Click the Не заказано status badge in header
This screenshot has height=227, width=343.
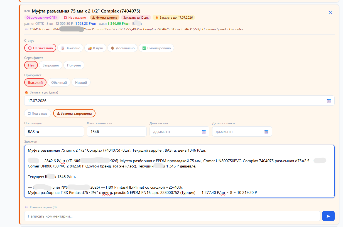click(75, 18)
